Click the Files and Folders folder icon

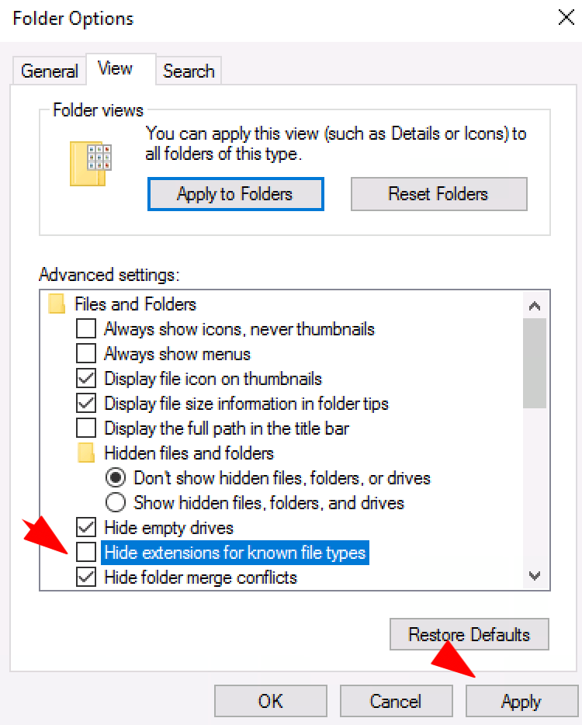[57, 304]
